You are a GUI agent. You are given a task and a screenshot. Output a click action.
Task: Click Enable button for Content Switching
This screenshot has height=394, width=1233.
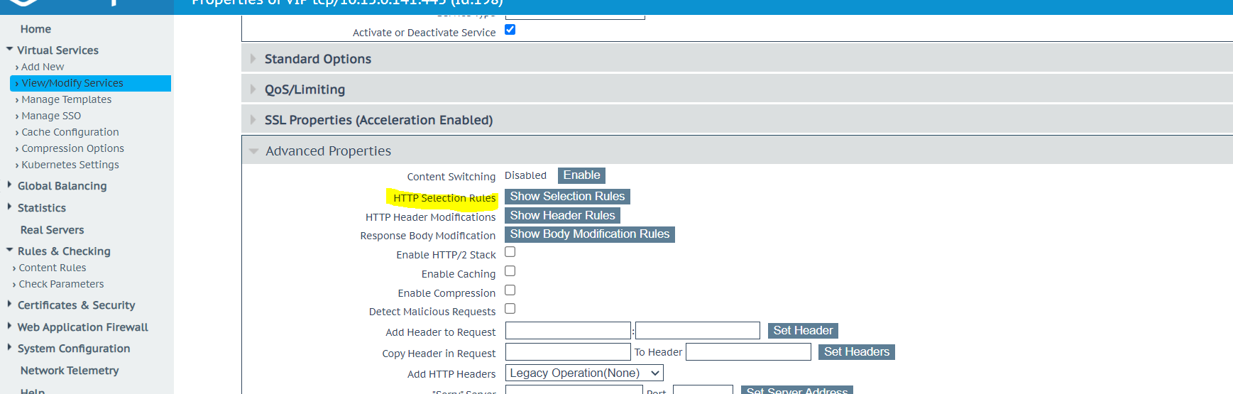[581, 175]
